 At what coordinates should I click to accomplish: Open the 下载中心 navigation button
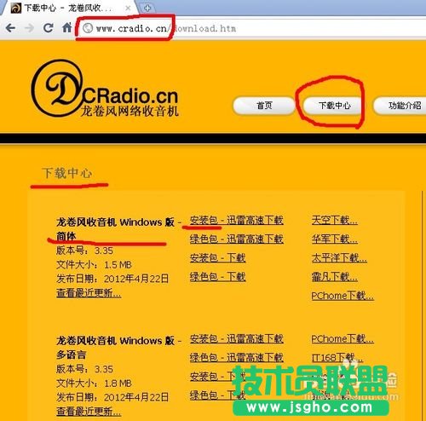tap(334, 106)
